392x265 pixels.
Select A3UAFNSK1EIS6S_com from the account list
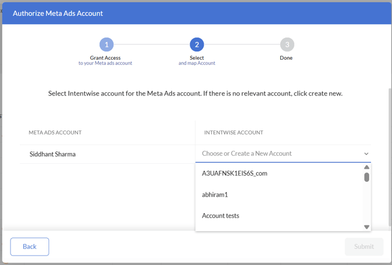279,173
